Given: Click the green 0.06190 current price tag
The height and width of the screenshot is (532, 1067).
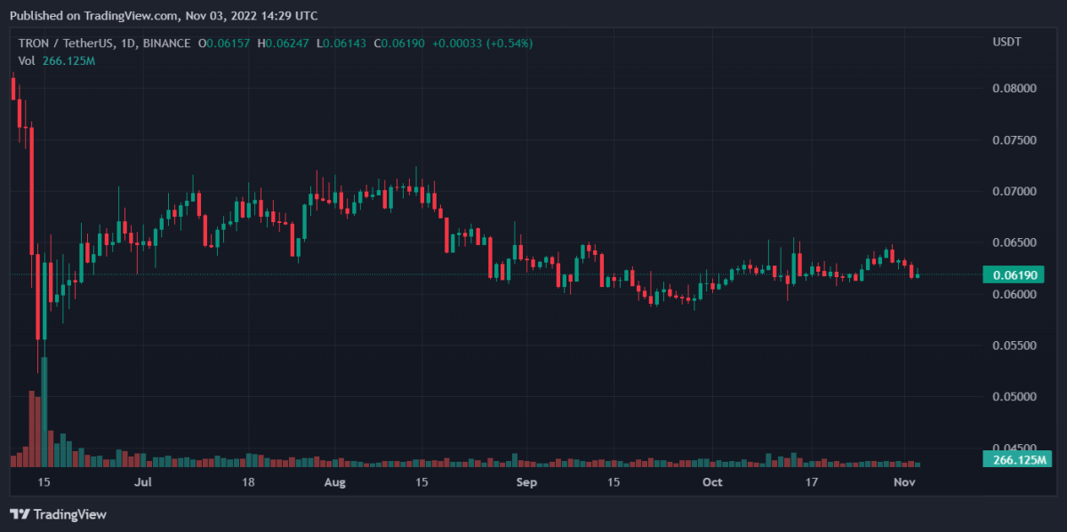Looking at the screenshot, I should (x=1012, y=275).
